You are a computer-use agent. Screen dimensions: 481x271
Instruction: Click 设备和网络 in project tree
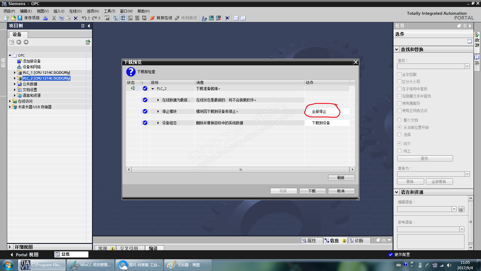click(32, 67)
